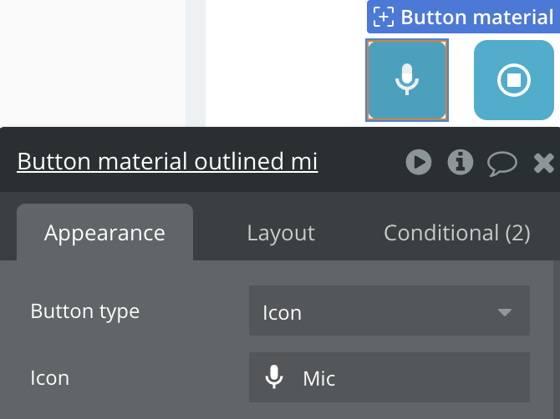Click the 'Icon' field label
The height and width of the screenshot is (419, 560).
point(50,378)
